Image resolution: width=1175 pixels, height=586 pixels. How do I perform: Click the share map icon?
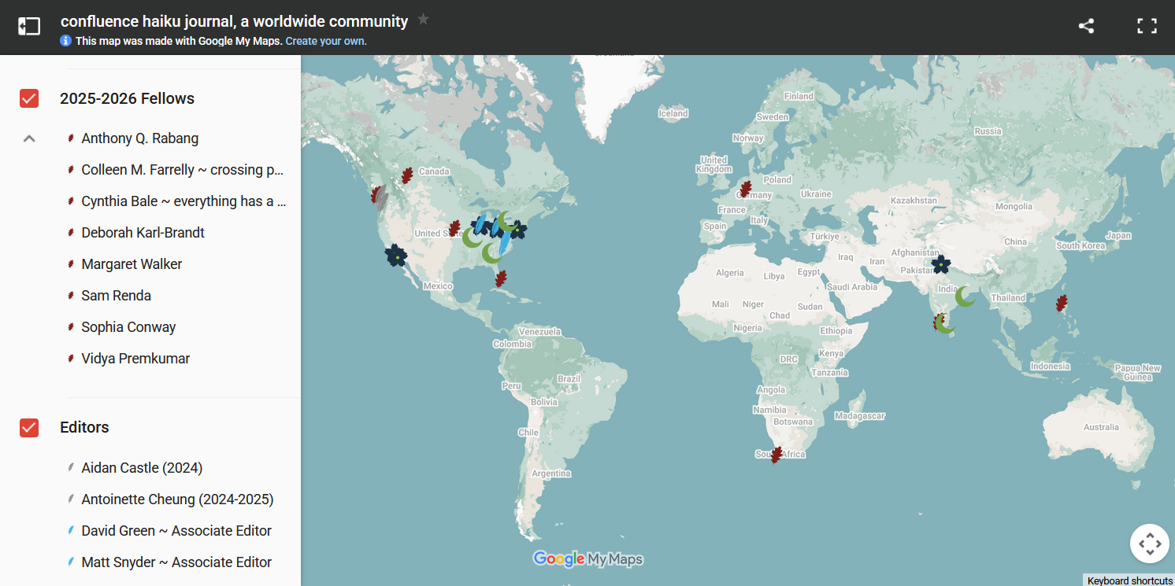coord(1086,26)
